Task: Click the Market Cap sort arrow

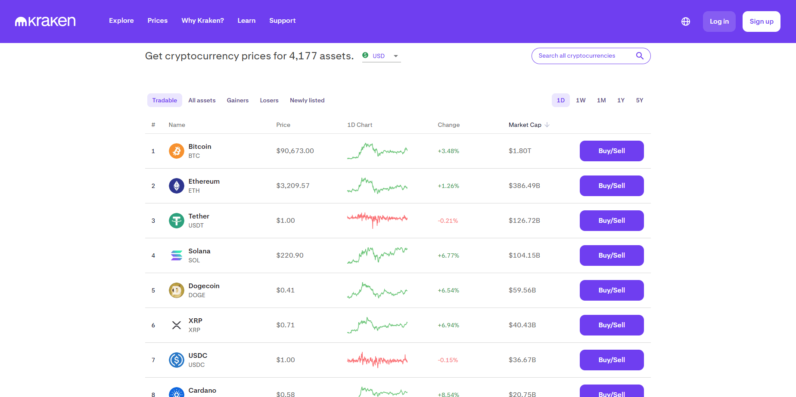Action: coord(547,125)
